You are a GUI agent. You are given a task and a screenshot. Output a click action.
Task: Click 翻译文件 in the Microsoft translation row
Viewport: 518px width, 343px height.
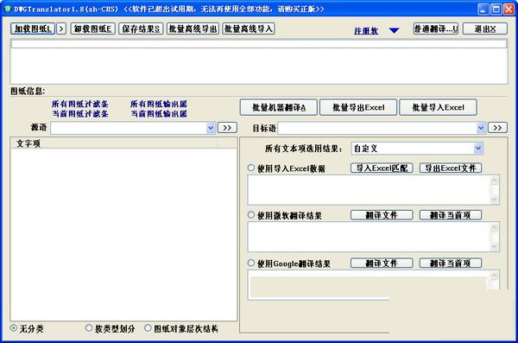382,215
